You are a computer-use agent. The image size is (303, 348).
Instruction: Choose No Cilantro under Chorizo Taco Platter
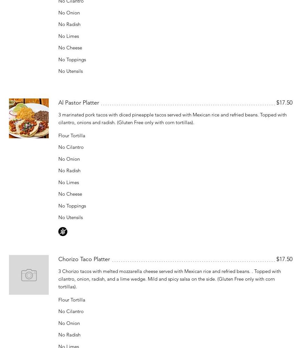[x=71, y=311]
